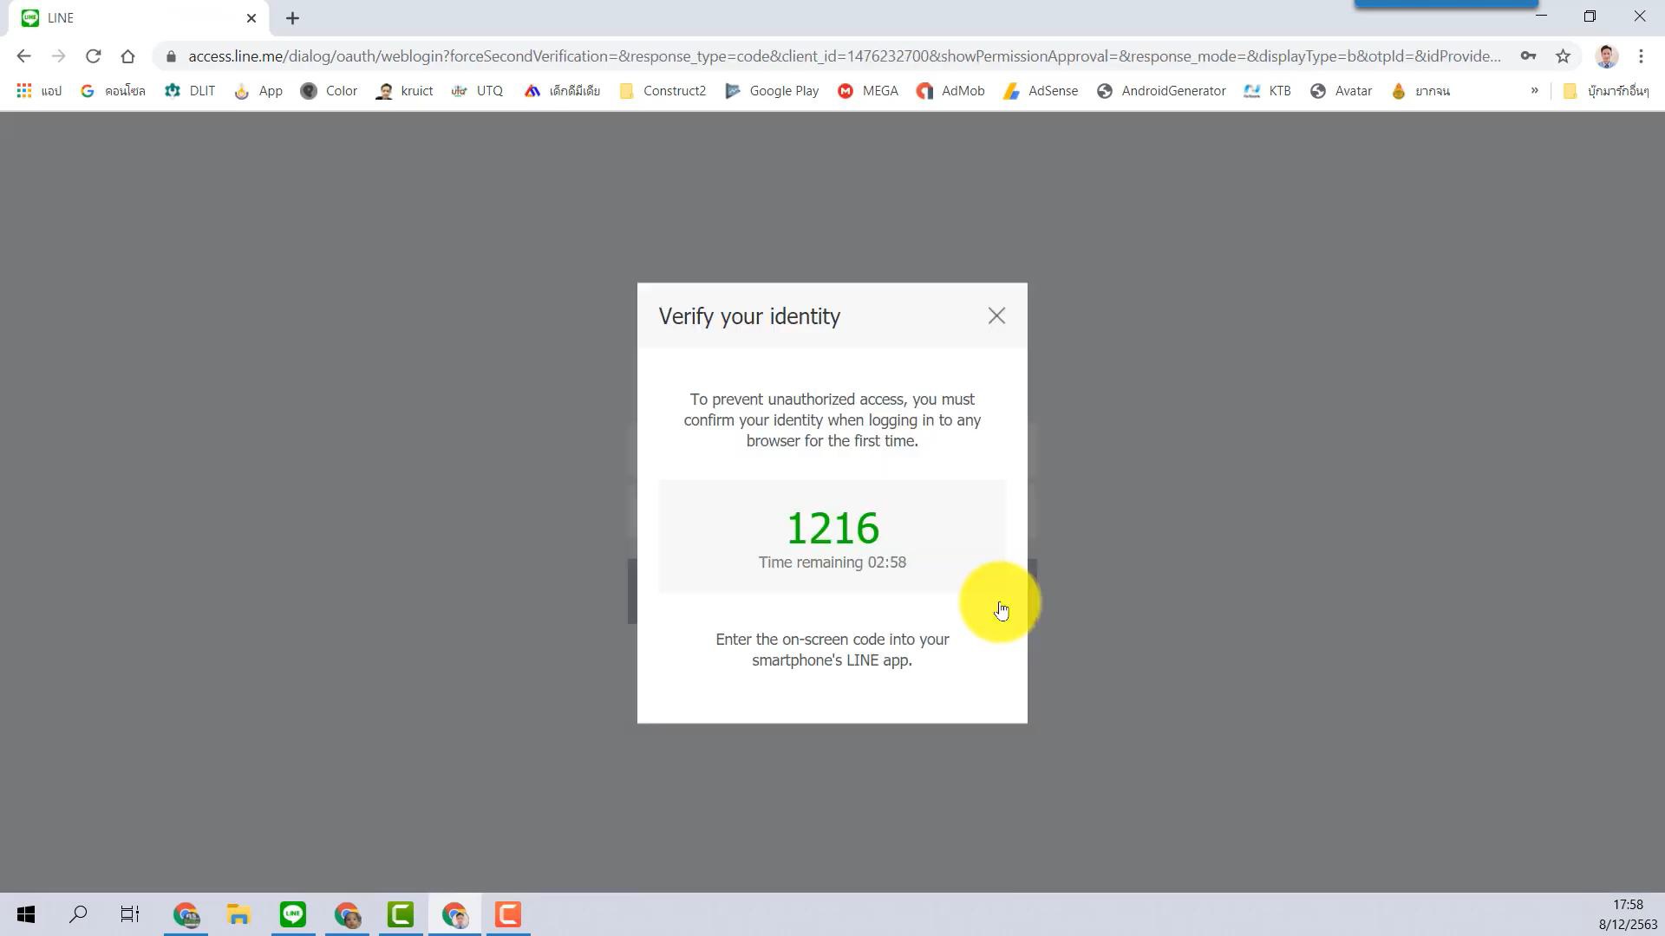Open the เด็กดีมีเดีย bookmark
Image resolution: width=1665 pixels, height=936 pixels.
coord(562,91)
